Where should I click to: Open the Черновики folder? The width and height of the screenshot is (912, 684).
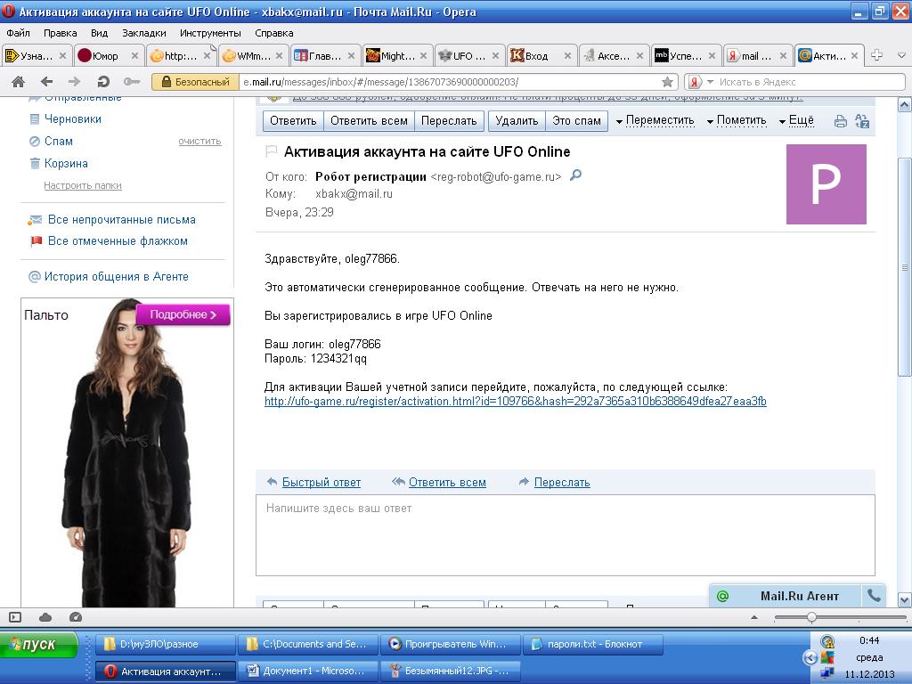pos(73,118)
